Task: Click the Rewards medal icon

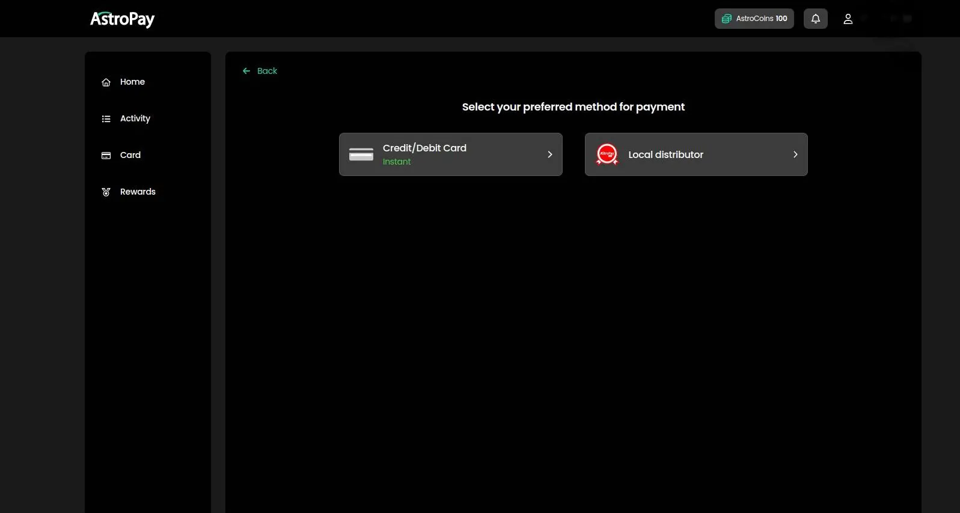Action: tap(106, 192)
